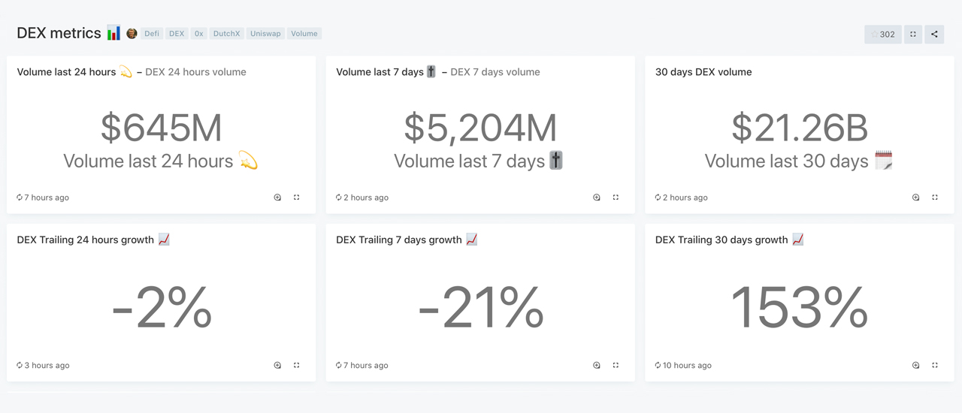This screenshot has height=413, width=962.
Task: Inspect query icon on Trailing 24 hours growth card
Action: (277, 365)
